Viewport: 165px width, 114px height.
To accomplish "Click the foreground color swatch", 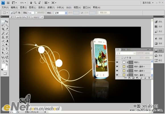I will tap(3, 66).
